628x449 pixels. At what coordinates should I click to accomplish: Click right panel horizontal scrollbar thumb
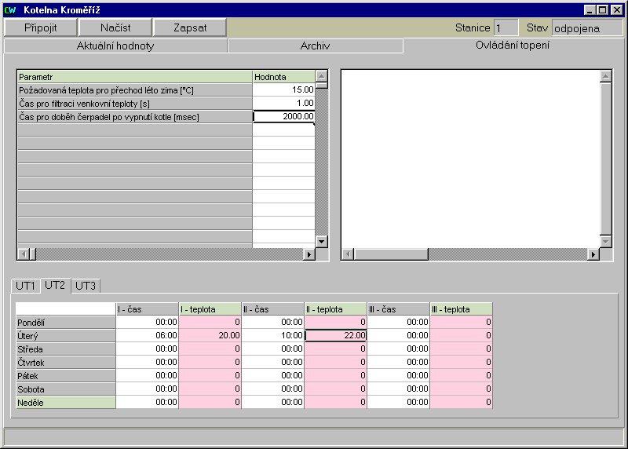390,254
